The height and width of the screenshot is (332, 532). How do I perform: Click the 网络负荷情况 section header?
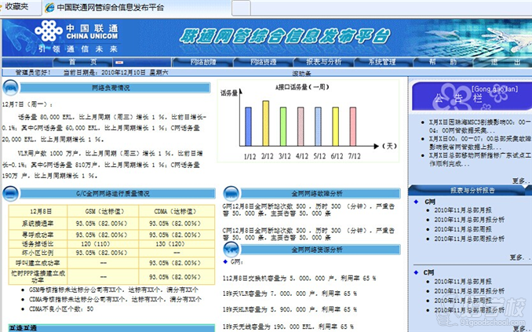(x=115, y=88)
